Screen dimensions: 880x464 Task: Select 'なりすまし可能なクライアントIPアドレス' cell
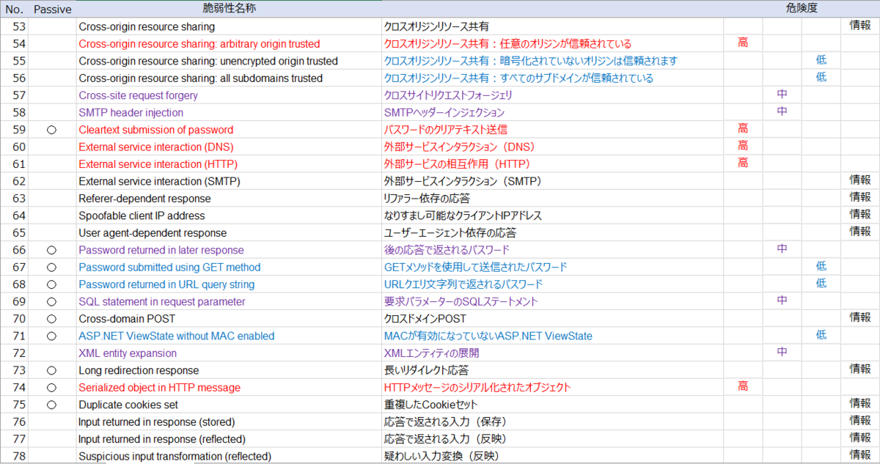pyautogui.click(x=553, y=216)
